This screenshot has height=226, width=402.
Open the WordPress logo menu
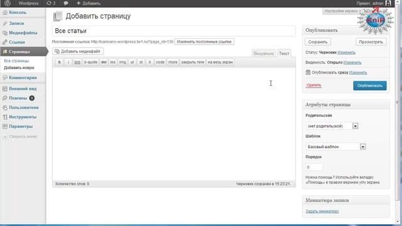[x=8, y=3]
